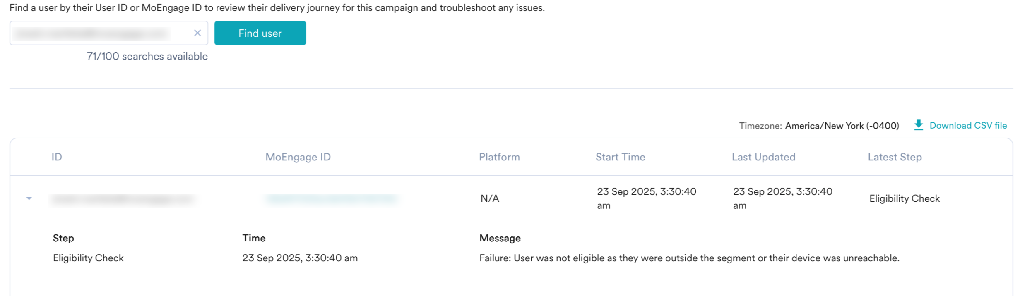Screen dimensions: 1020x296
Task: Click the Last Updated column header
Action: click(x=763, y=157)
